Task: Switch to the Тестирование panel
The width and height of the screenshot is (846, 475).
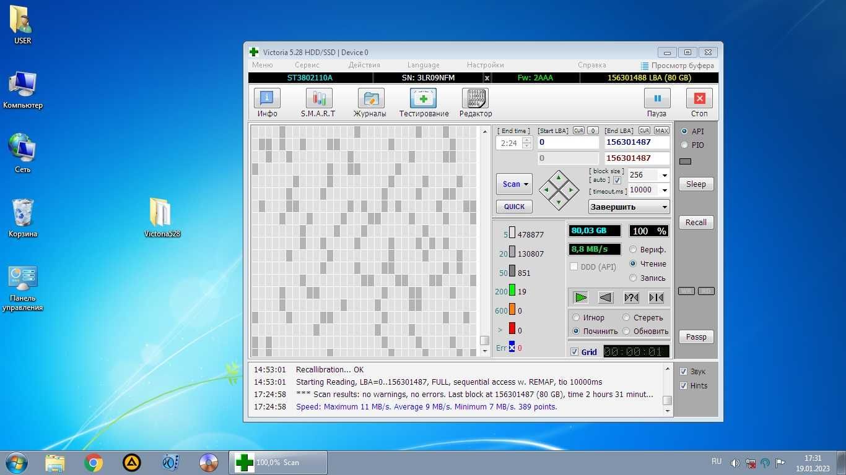Action: 424,103
